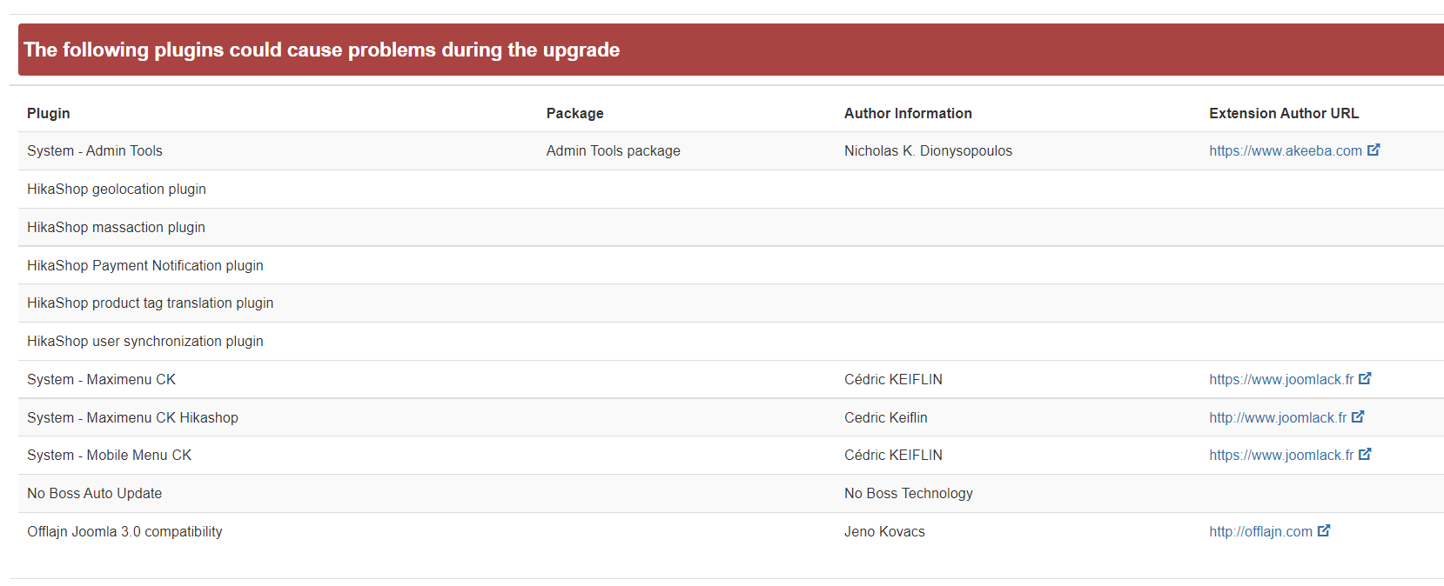Click external link icon in Mobile Menu CK row
The width and height of the screenshot is (1444, 586).
tap(1365, 454)
